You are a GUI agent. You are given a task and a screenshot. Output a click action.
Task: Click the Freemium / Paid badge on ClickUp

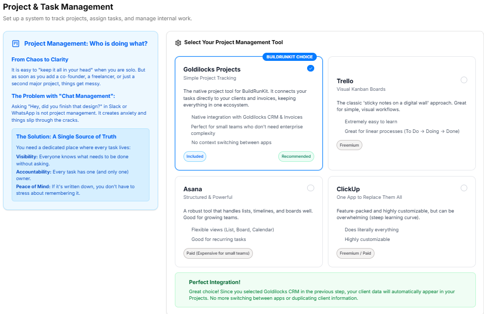pos(355,253)
